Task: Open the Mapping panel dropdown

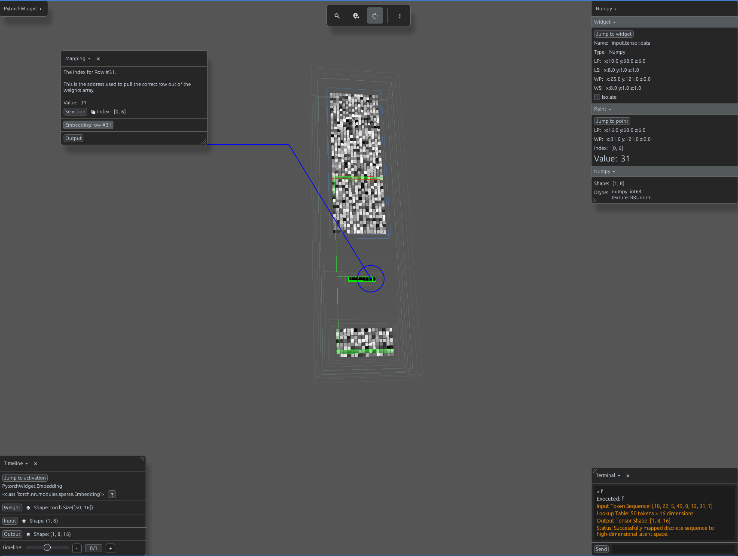Action: tap(78, 59)
